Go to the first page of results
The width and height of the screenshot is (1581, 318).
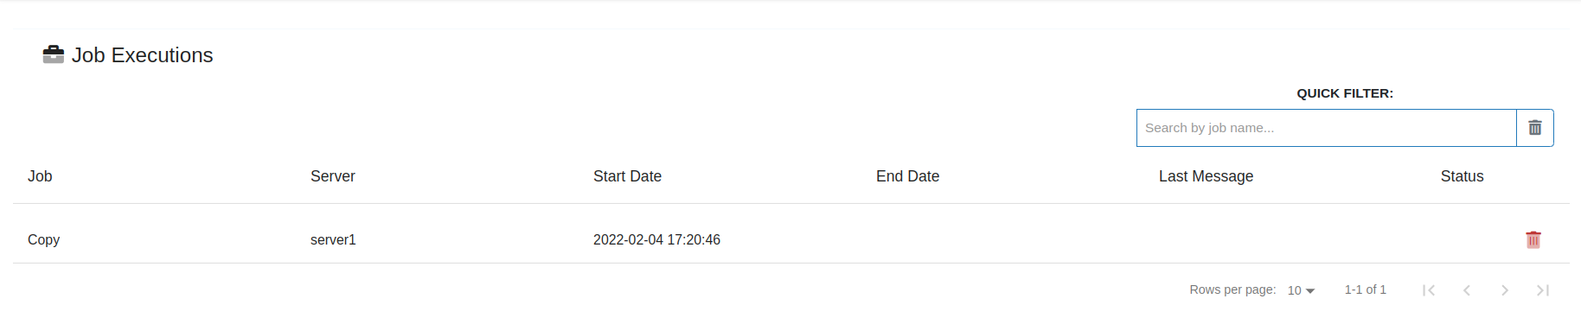[1429, 290]
